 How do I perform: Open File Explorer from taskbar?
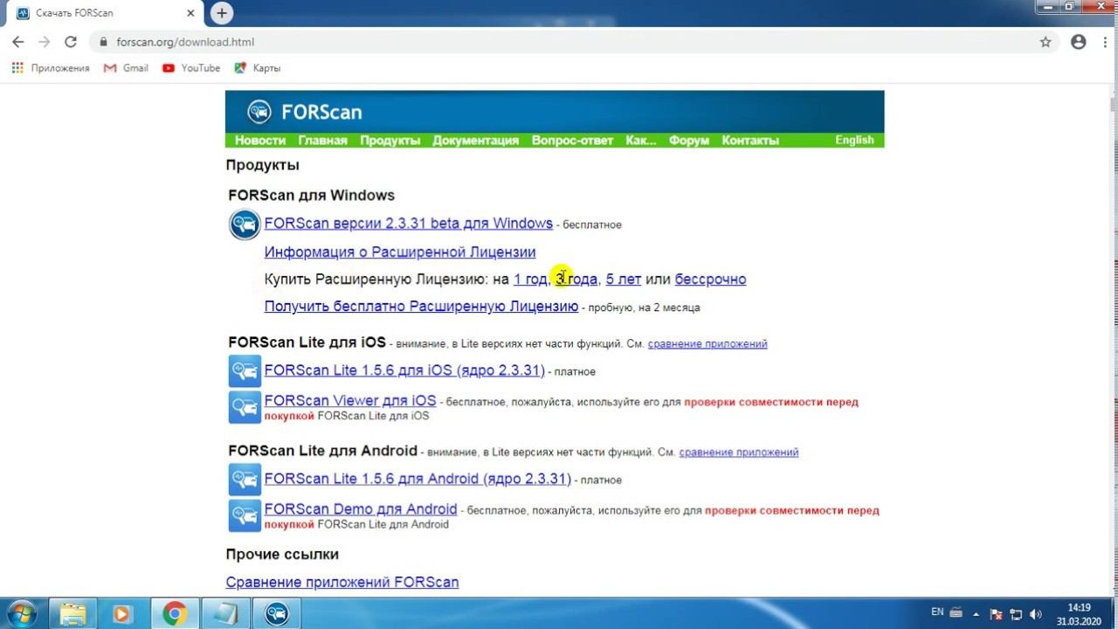[73, 614]
